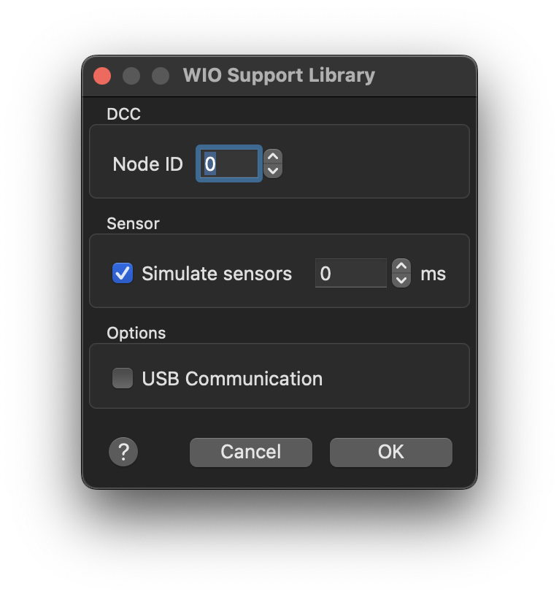Open help with the question mark button
Viewport: 559px width, 597px height.
pyautogui.click(x=123, y=452)
